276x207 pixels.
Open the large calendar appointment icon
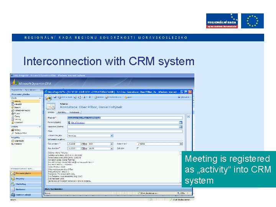[51, 106]
